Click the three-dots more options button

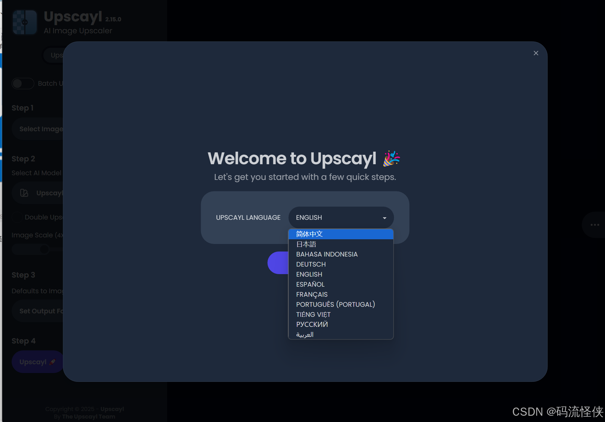594,225
